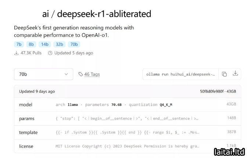
Task: Choose the 14b size tag
Action: pyautogui.click(x=44, y=44)
